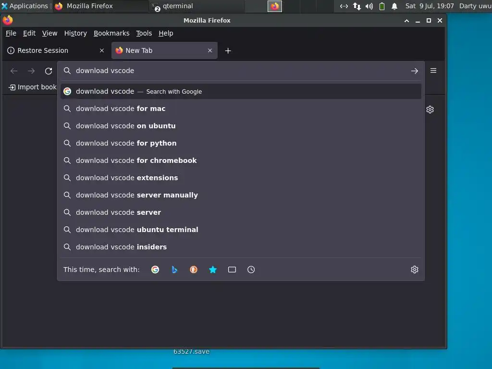Click the Darty uwu user label
The image size is (492, 369).
pyautogui.click(x=475, y=6)
